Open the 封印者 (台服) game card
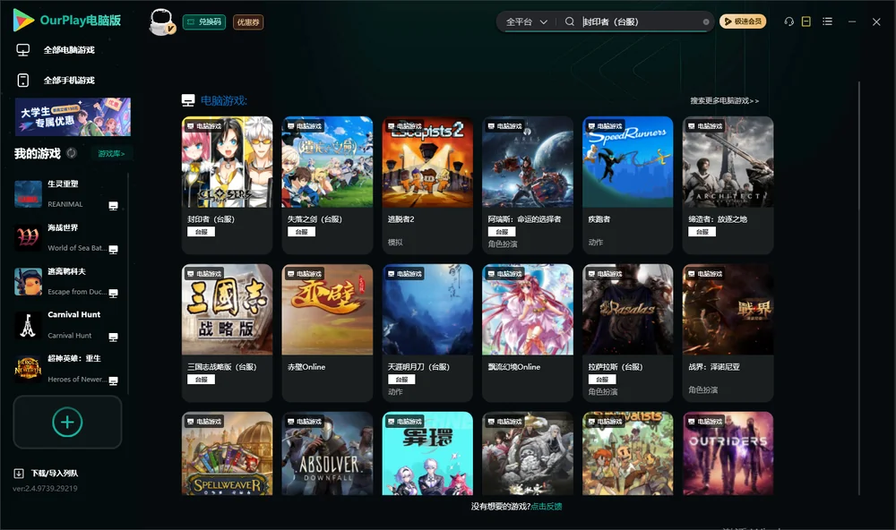The image size is (896, 530). click(x=228, y=185)
